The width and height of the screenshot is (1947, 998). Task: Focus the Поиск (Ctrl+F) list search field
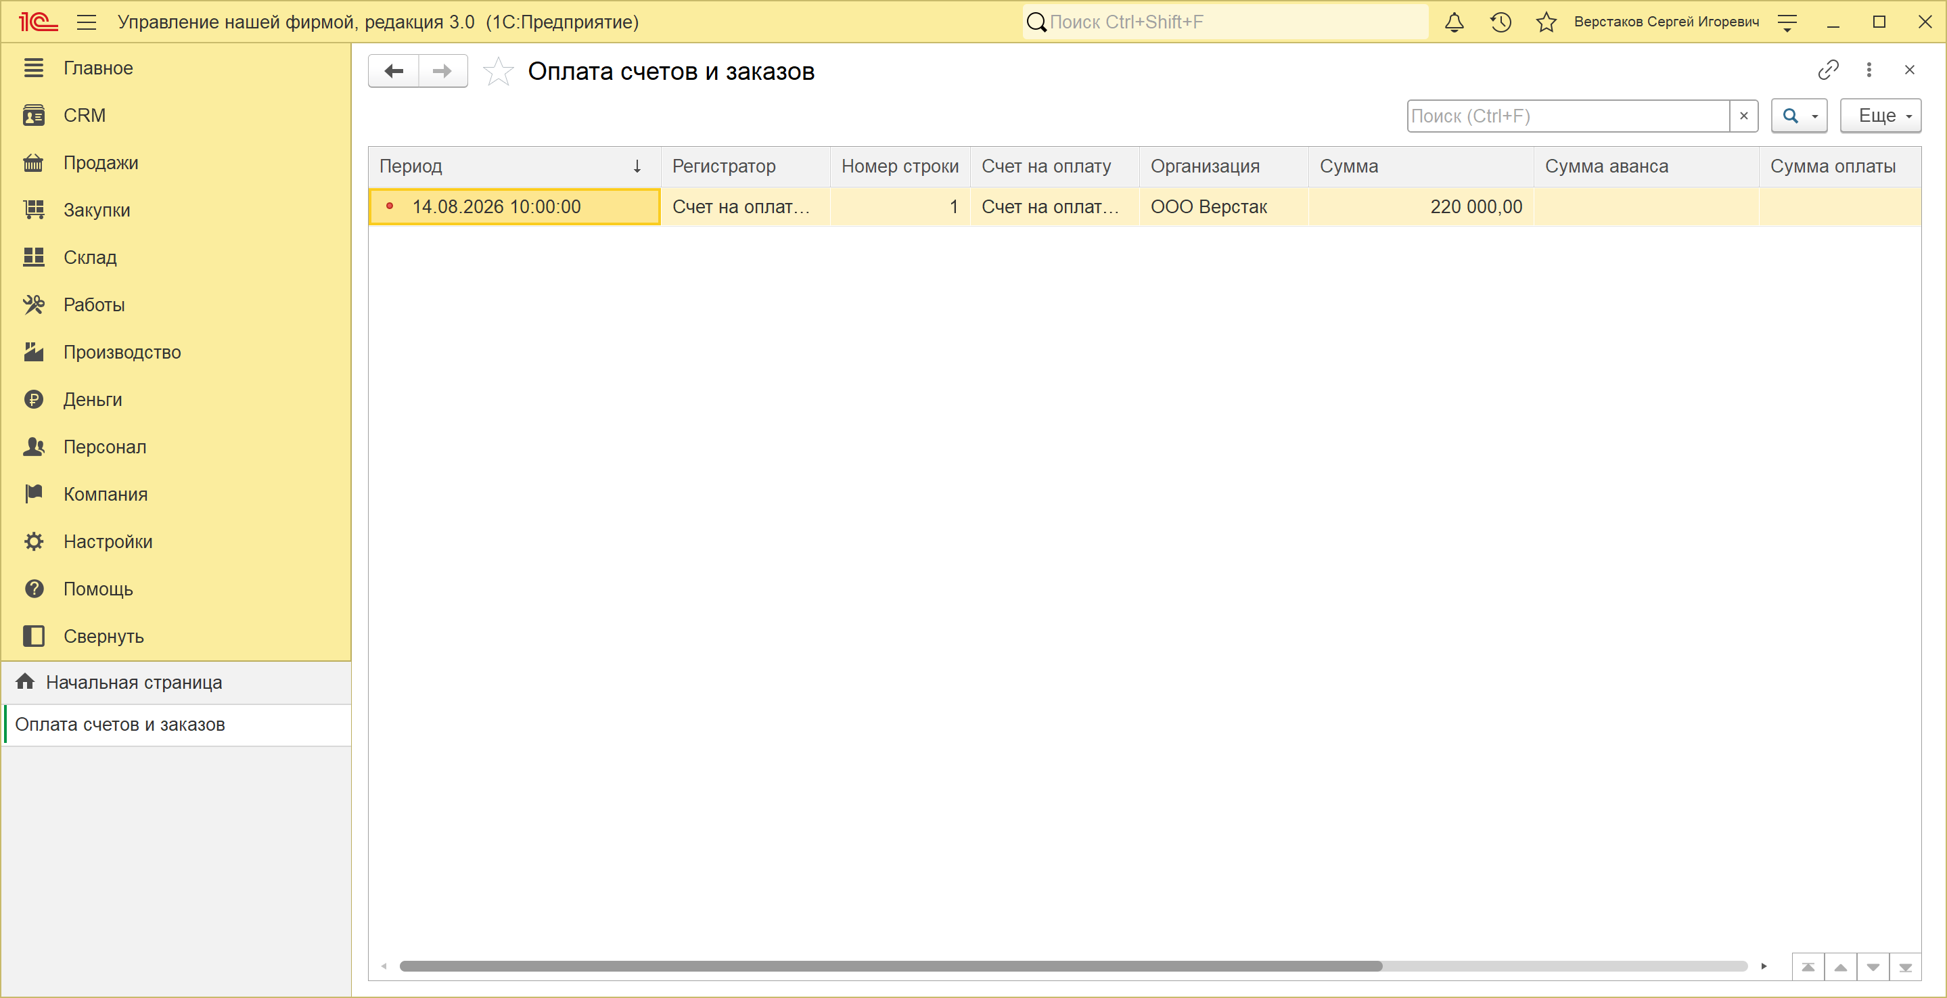point(1568,116)
